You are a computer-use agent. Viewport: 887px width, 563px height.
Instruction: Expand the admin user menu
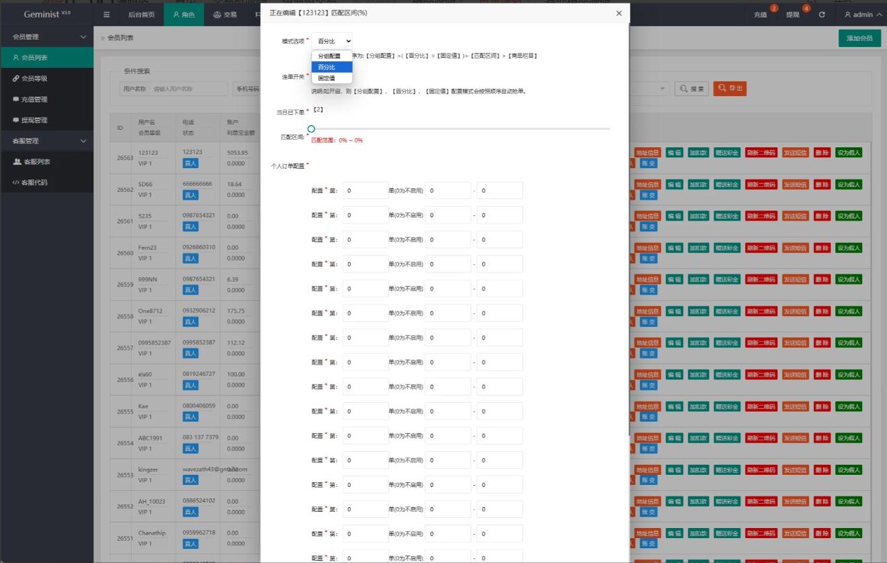[x=862, y=15]
